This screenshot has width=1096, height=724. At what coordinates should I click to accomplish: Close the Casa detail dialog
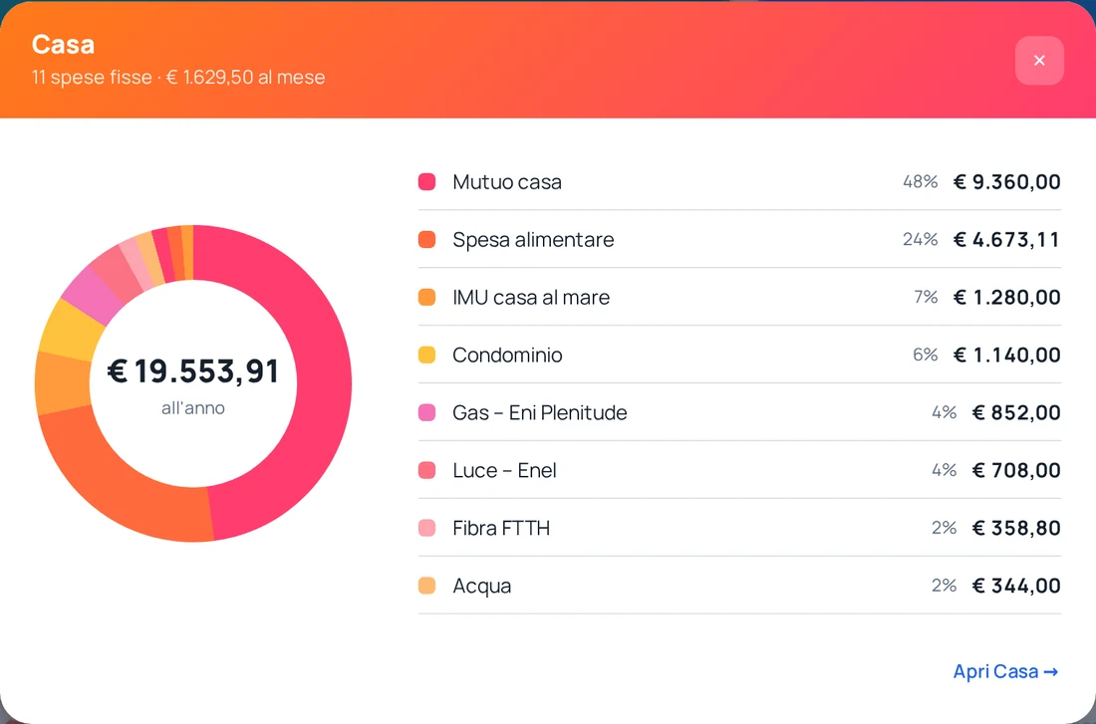(1039, 61)
